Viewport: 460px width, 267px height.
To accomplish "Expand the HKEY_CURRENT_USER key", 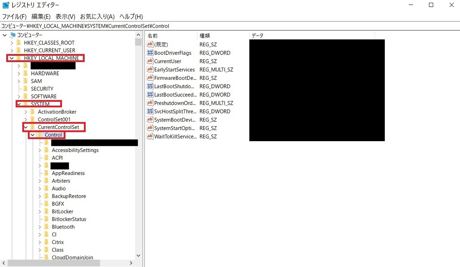I will pos(12,50).
